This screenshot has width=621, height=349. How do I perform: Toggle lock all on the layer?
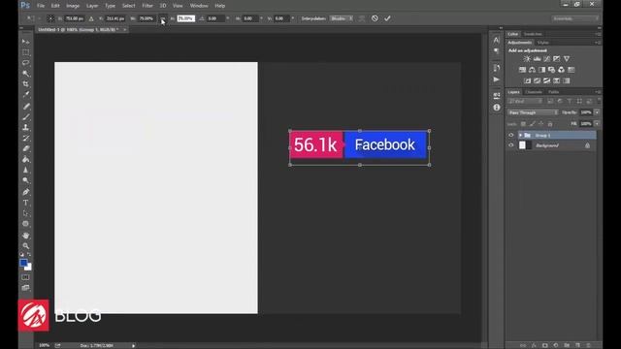tap(550, 124)
